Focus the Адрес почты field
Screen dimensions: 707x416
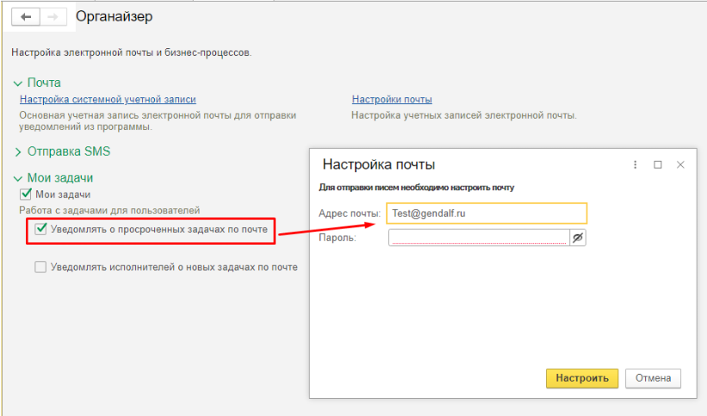(487, 213)
